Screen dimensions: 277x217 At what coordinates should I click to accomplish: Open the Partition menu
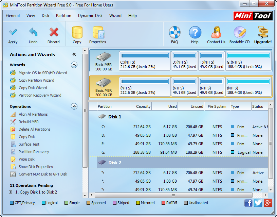click(63, 16)
